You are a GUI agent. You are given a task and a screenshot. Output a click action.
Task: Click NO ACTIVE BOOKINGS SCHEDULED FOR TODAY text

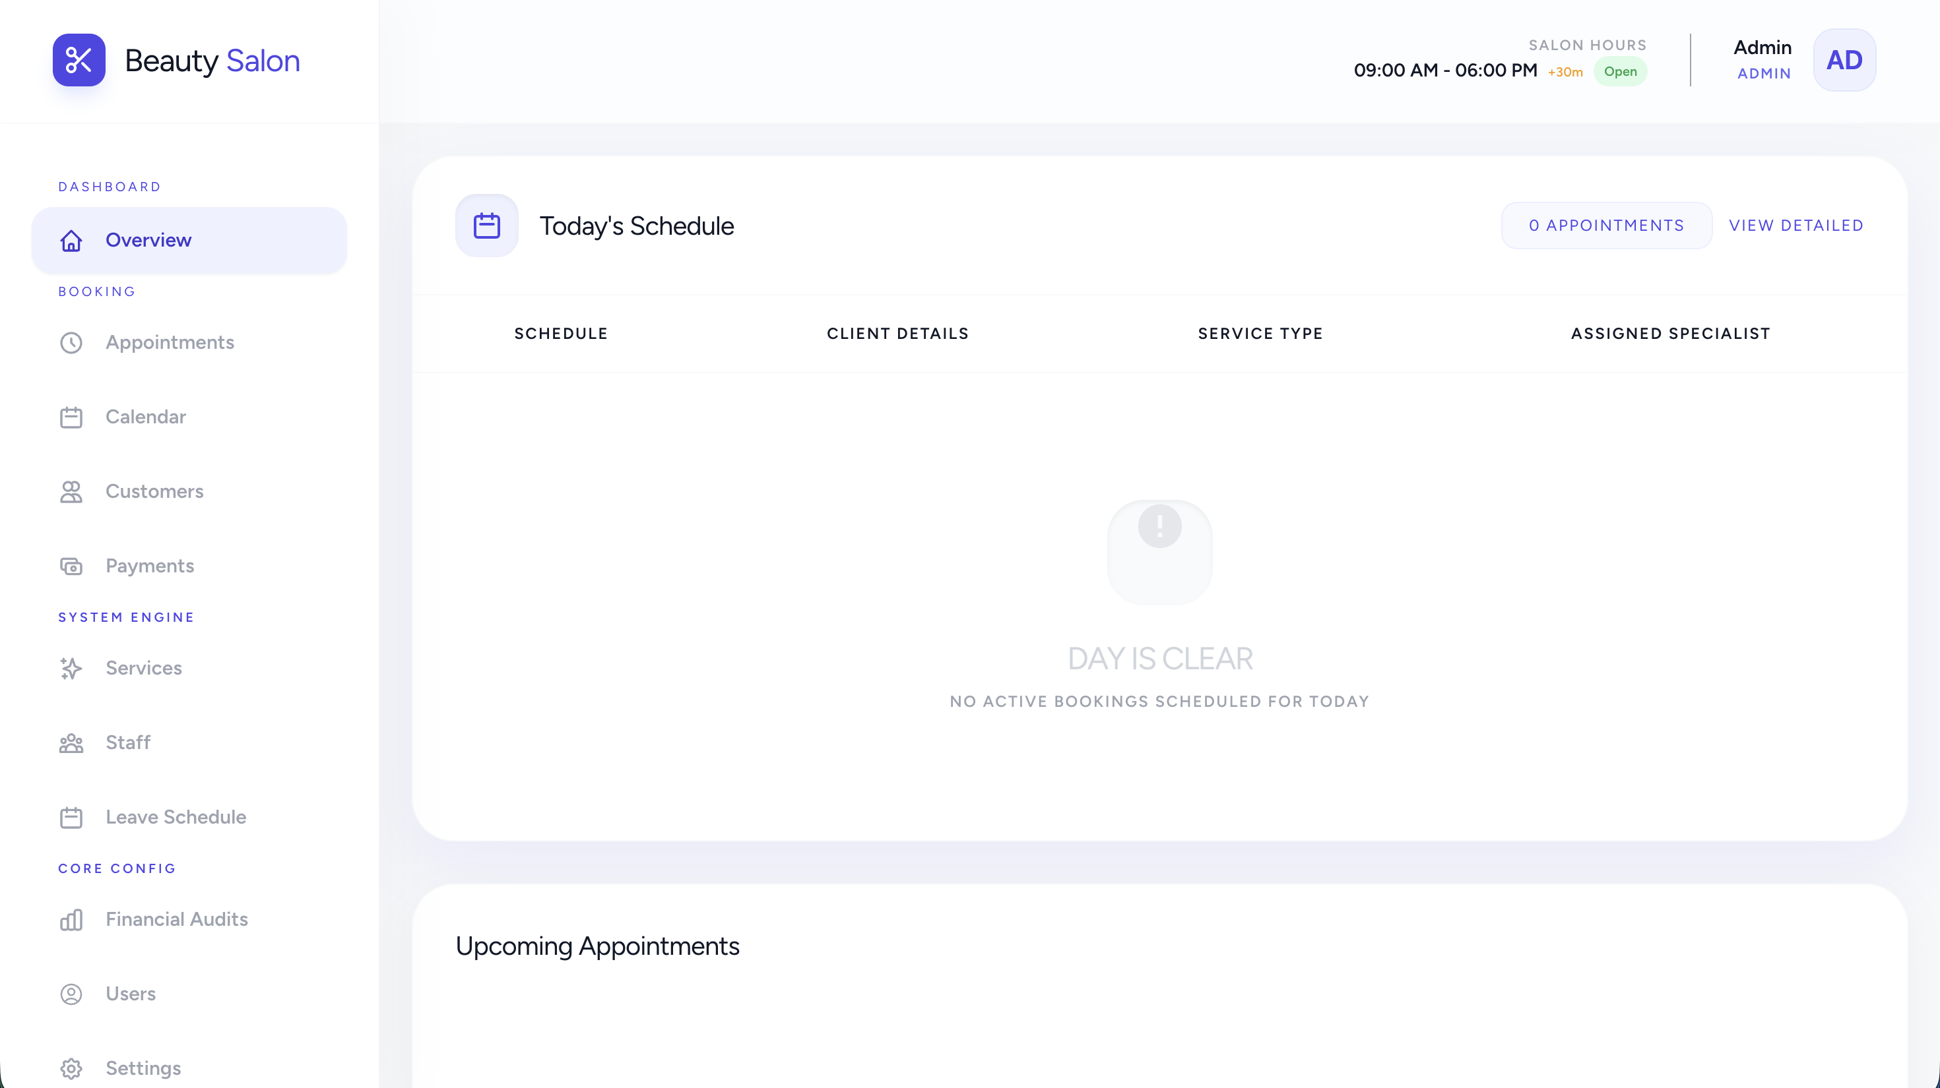(1160, 702)
